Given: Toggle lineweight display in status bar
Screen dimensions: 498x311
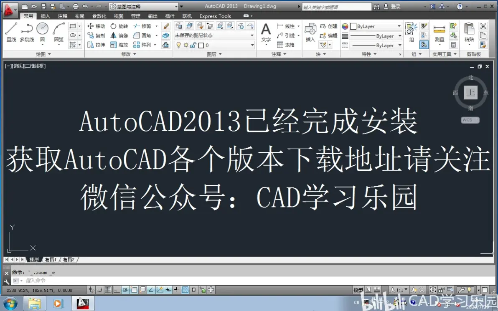Looking at the screenshot, I should point(177,290).
